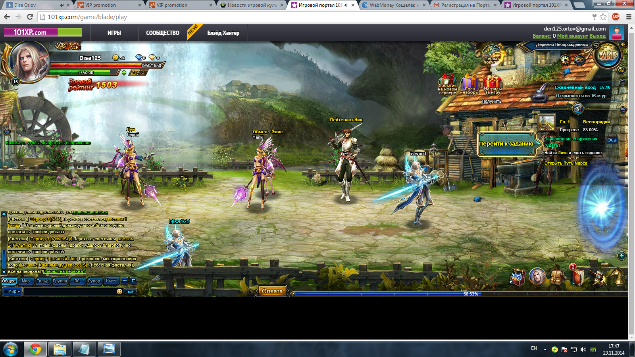Switch to ЛС chat tab

pyautogui.click(x=77, y=281)
